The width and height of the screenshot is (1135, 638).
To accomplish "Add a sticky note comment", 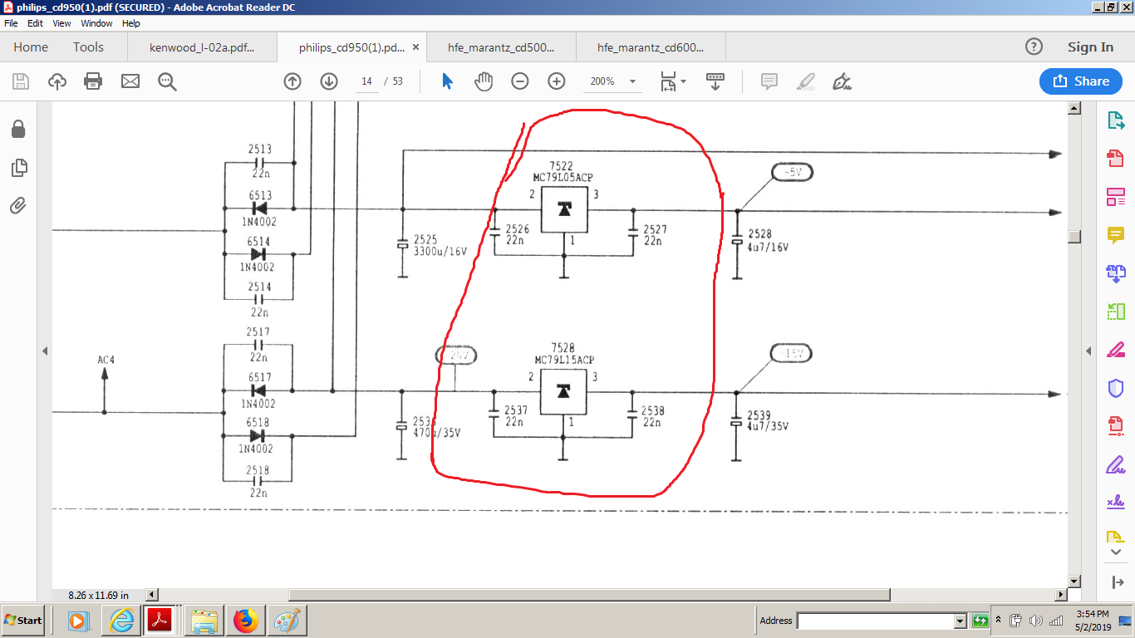I will tap(769, 81).
